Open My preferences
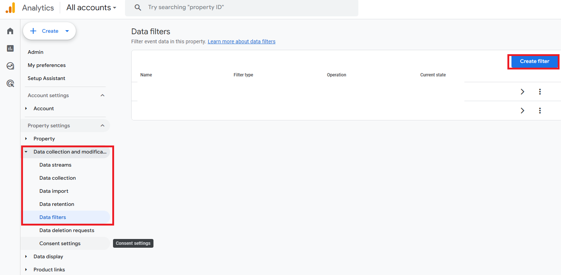This screenshot has height=275, width=561. (47, 65)
